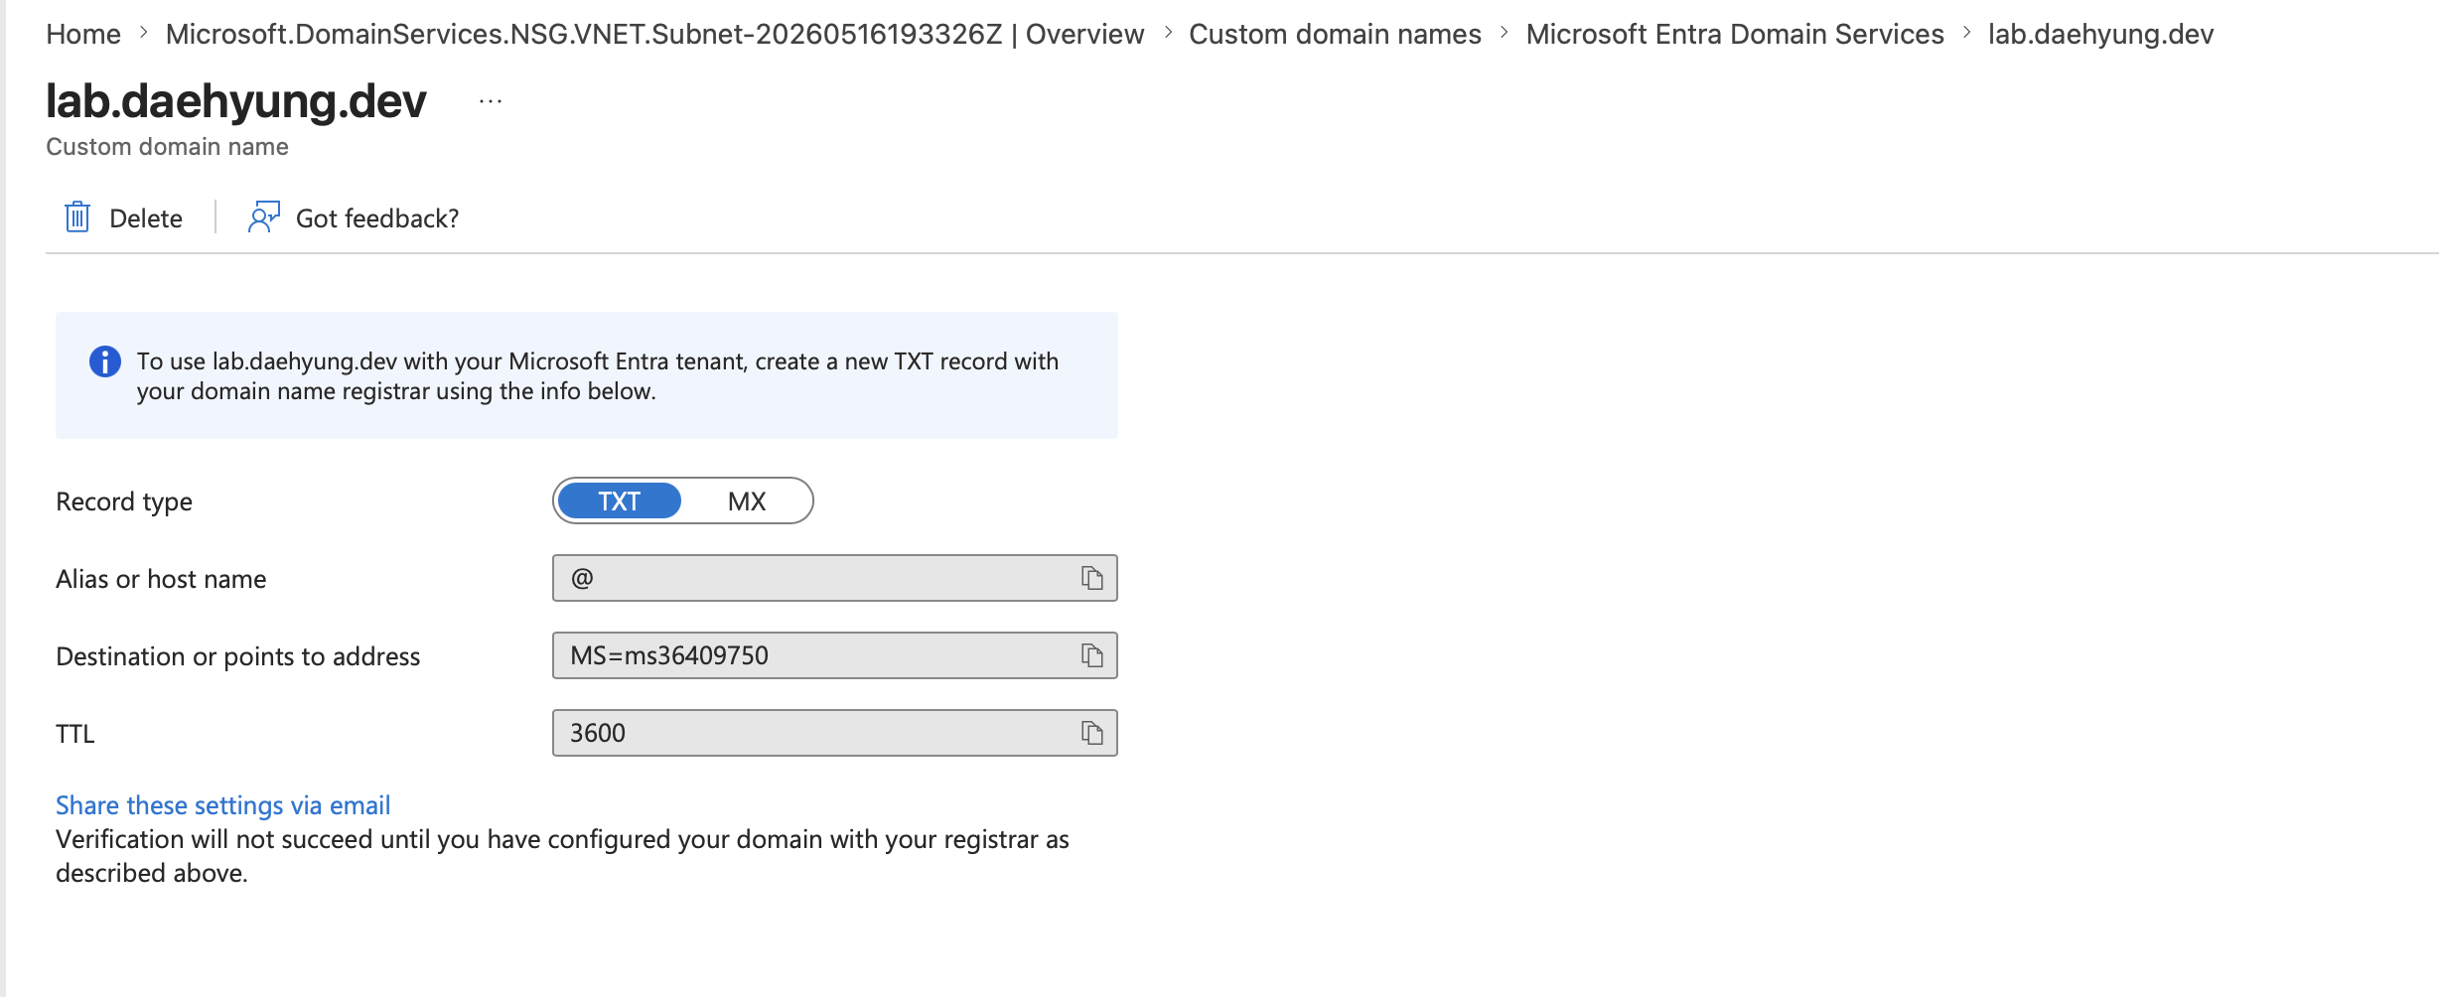This screenshot has height=997, width=2439.
Task: Click the Alias or host name label
Action: 161,579
